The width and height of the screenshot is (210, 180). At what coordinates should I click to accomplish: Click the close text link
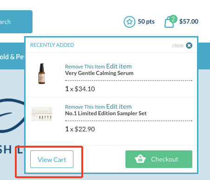coord(178,45)
